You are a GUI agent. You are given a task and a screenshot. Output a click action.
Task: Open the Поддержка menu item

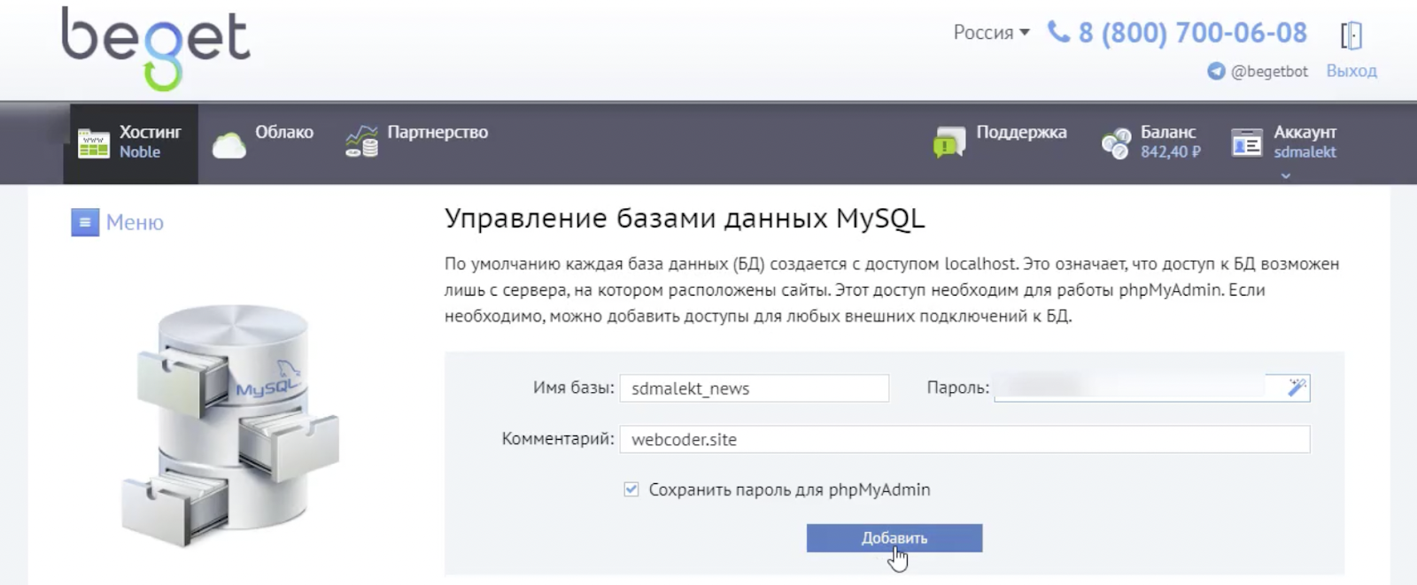point(1021,132)
